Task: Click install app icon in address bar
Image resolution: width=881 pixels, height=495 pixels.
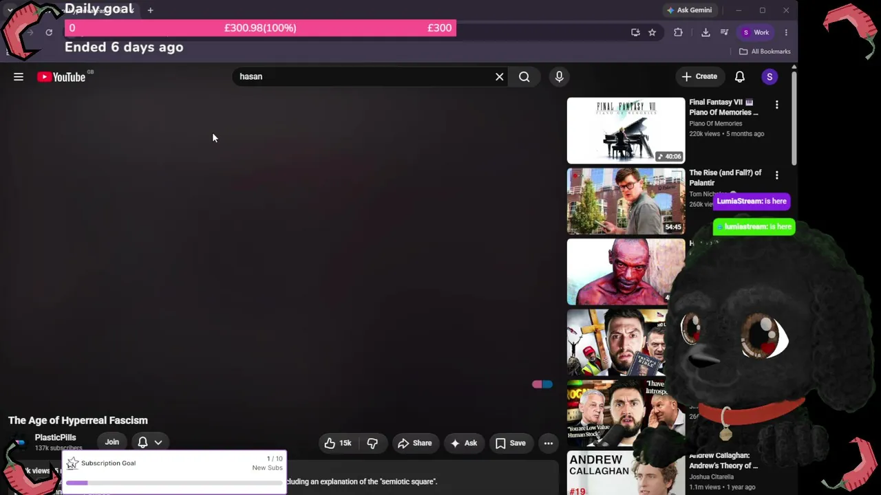Action: click(635, 32)
